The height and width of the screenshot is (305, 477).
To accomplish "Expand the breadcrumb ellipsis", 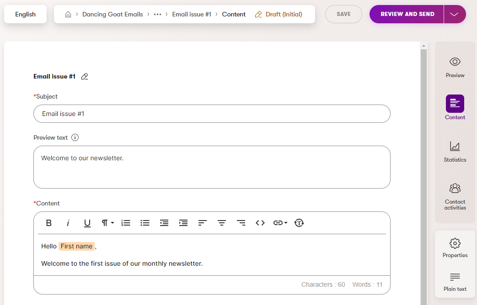I will click(157, 14).
